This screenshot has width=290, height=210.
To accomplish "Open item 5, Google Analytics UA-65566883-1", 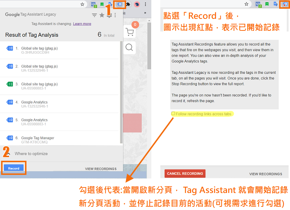I will (59, 122).
